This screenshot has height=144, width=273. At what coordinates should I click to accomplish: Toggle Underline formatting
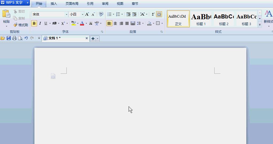pyautogui.click(x=46, y=23)
